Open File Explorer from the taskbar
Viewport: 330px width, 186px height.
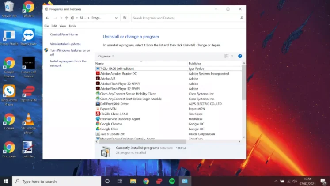[133, 181]
